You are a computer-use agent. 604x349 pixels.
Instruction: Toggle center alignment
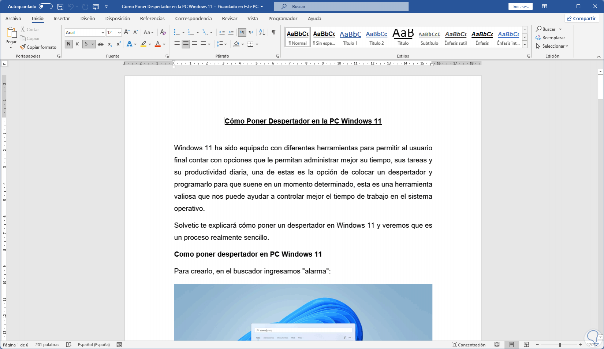(186, 44)
